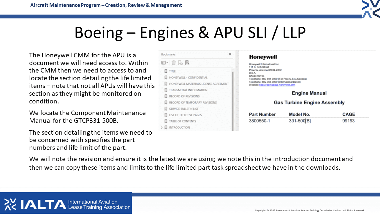Click the bookmark icon beside TABLE OF CONTENTS
The width and height of the screenshot is (380, 214).
(166, 121)
